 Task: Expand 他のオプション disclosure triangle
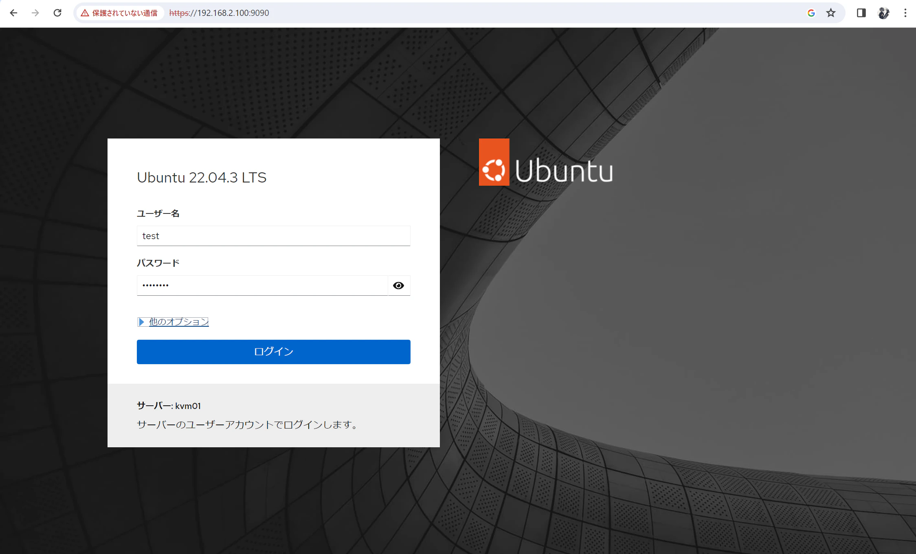pyautogui.click(x=141, y=322)
